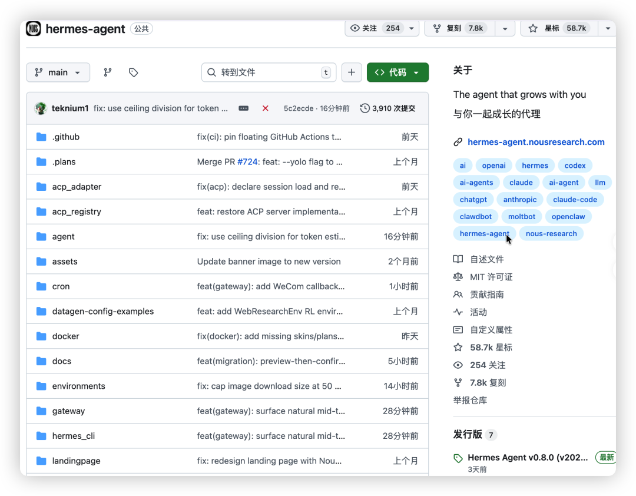Click the eye icon beside 254 关注 in sidebar
Image resolution: width=636 pixels, height=496 pixels.
click(x=458, y=365)
